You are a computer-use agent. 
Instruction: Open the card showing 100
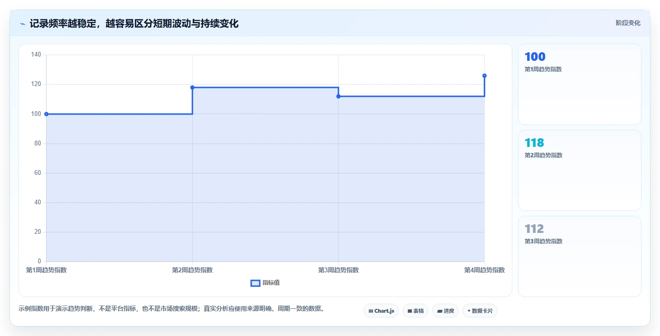(580, 85)
